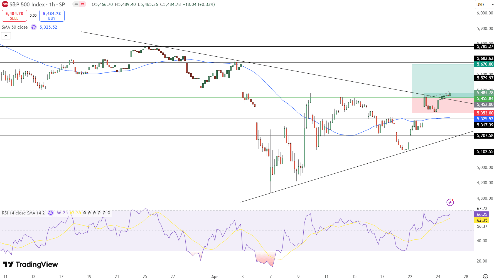The width and height of the screenshot is (494, 280).
Task: Click the 6,000.00 price axis label
Action: [x=485, y=13]
